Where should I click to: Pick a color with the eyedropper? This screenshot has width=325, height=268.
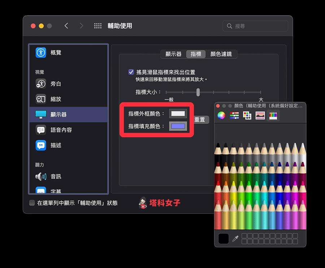[x=235, y=239]
